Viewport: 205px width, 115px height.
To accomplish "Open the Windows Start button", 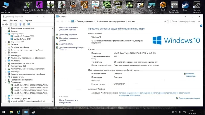I will coord(4,112).
